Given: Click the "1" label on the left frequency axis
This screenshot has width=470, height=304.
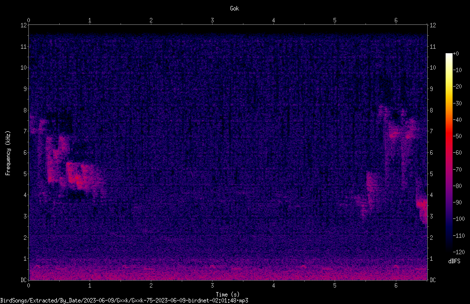Looking at the screenshot, I should click(25, 259).
